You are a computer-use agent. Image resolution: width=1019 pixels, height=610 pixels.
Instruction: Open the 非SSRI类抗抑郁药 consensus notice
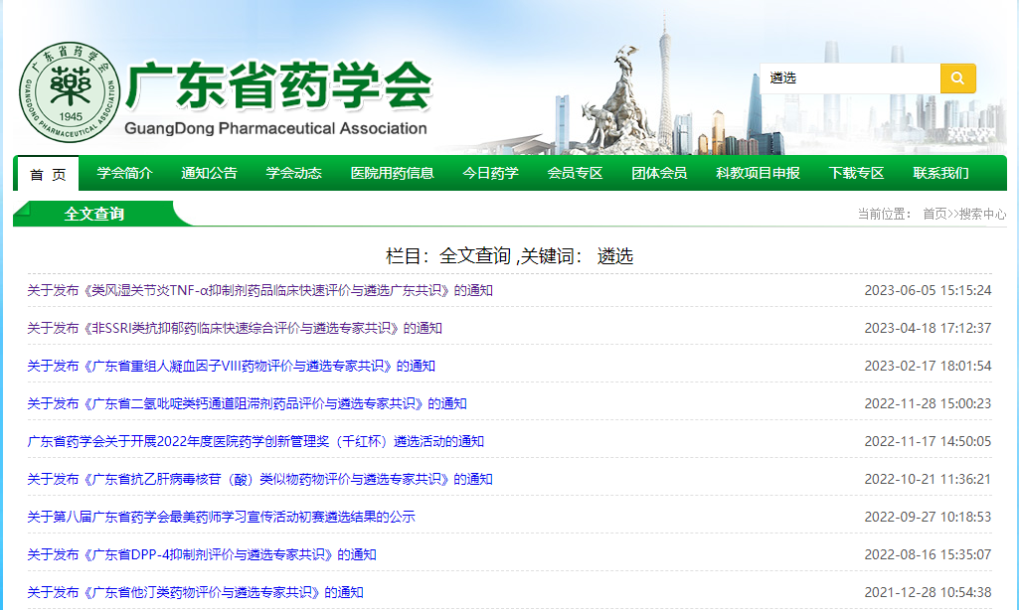click(235, 328)
